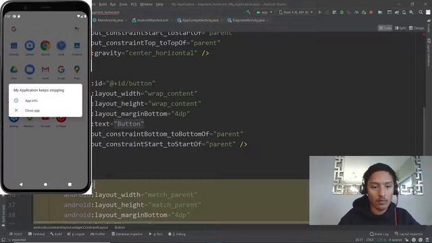Viewport: 432px width, 243px height.
Task: Click ConstraintLayout breadcrumb below editor
Action: (71, 227)
